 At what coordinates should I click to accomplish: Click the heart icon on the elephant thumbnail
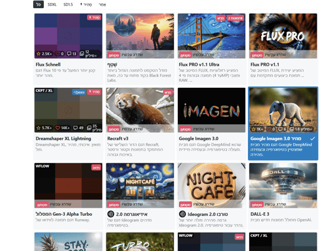click(269, 129)
